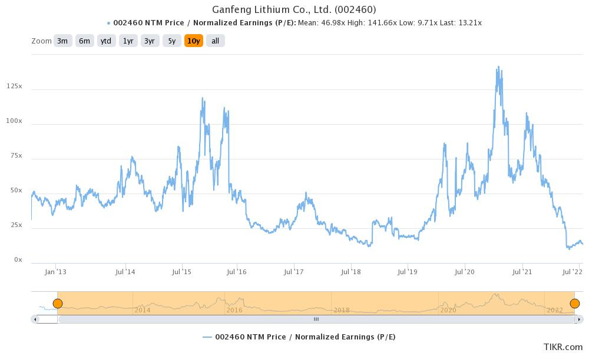Click the Low: 9.71x statistic
589x353 pixels.
coord(418,23)
